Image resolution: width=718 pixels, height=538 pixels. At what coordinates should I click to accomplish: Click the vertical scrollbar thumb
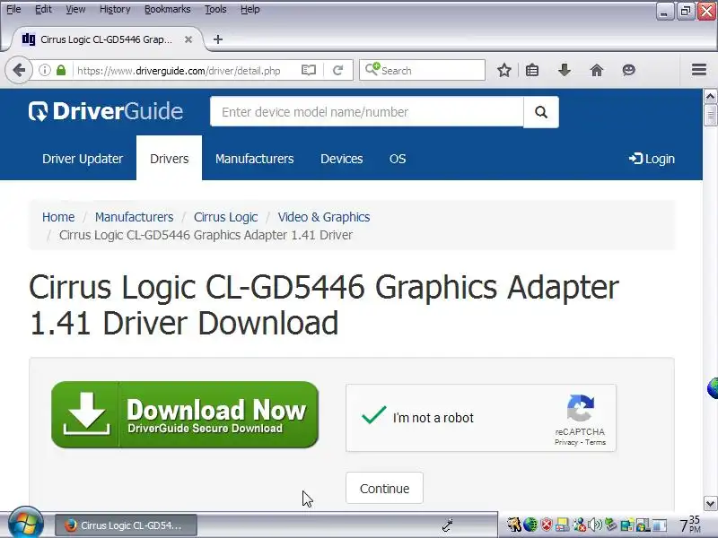coord(710,115)
